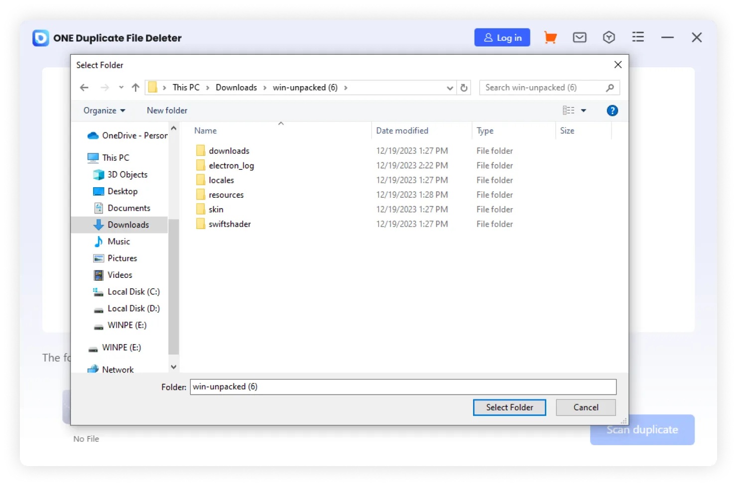The width and height of the screenshot is (737, 486).
Task: Open Videos in sidebar
Action: click(120, 275)
